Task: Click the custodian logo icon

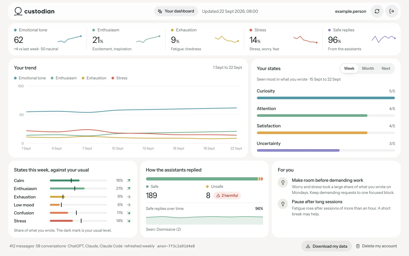Action: (18, 11)
